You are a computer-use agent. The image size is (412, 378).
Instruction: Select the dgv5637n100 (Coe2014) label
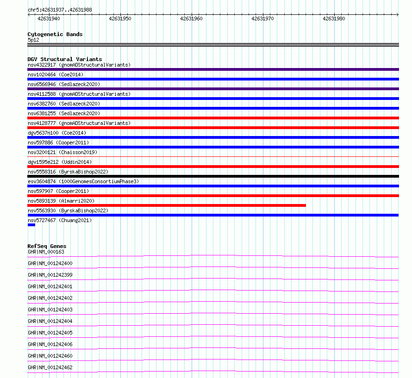click(57, 133)
